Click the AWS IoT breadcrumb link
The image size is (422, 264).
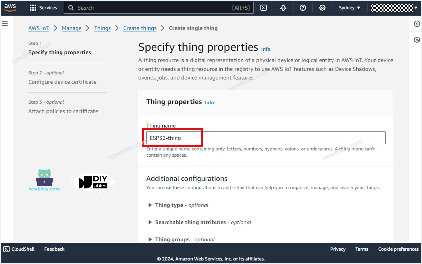[x=39, y=28]
